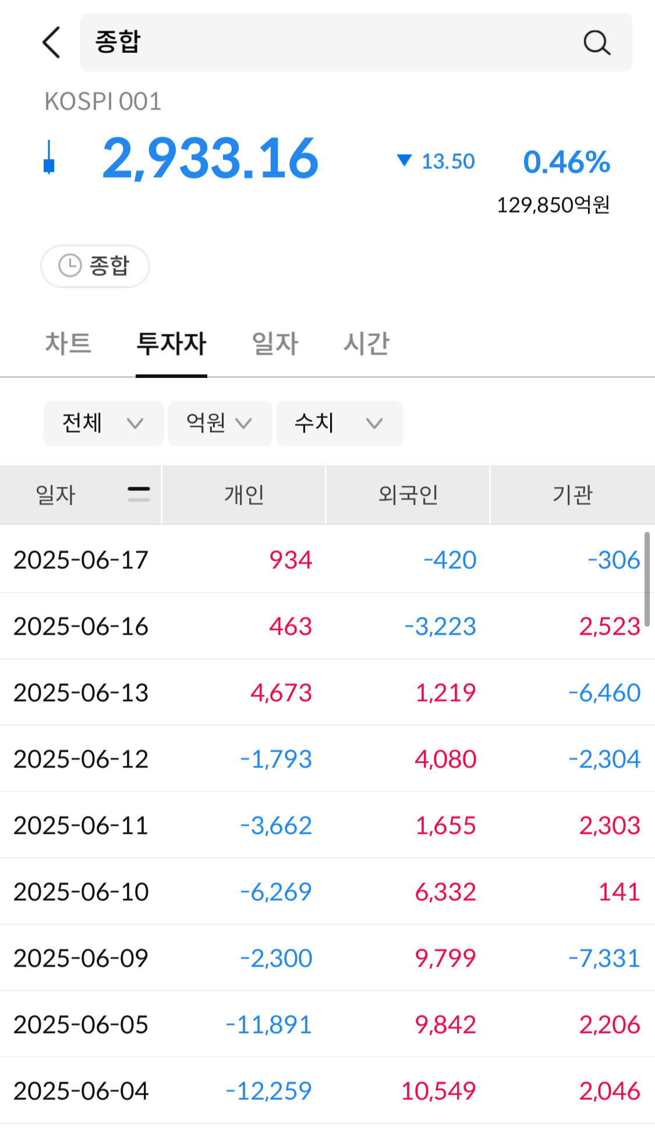Tap the clock icon in 종합 chip
This screenshot has width=655, height=1139.
70,266
